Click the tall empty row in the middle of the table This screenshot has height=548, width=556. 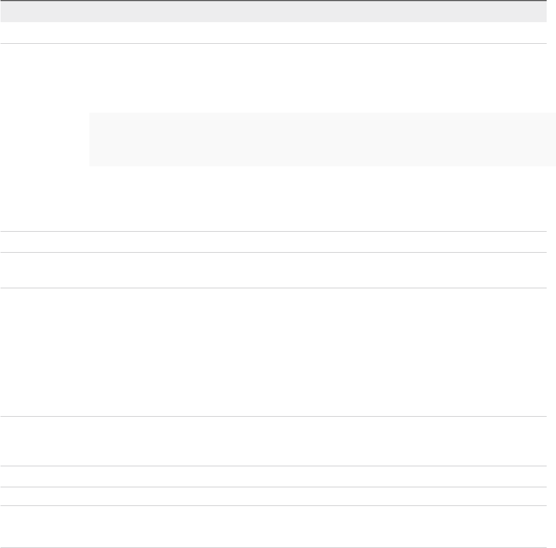[273, 352]
